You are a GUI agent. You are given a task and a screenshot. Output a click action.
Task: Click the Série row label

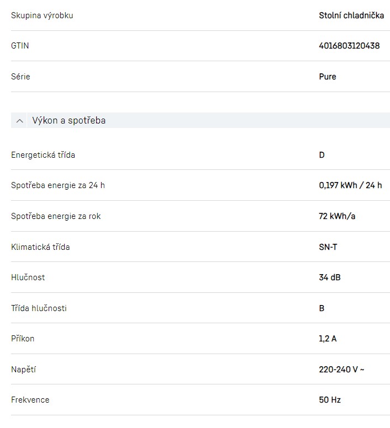[20, 77]
